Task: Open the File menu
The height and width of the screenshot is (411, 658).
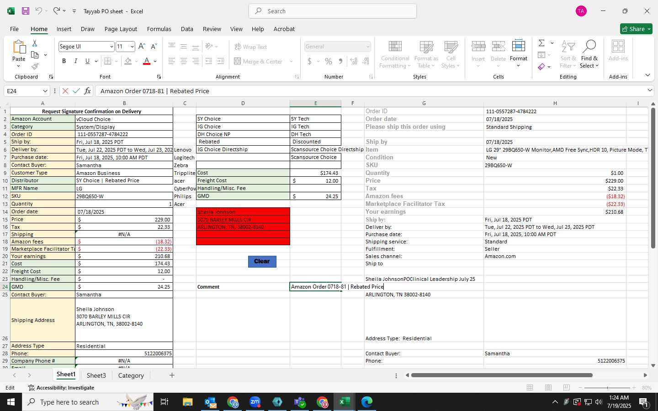Action: click(14, 29)
